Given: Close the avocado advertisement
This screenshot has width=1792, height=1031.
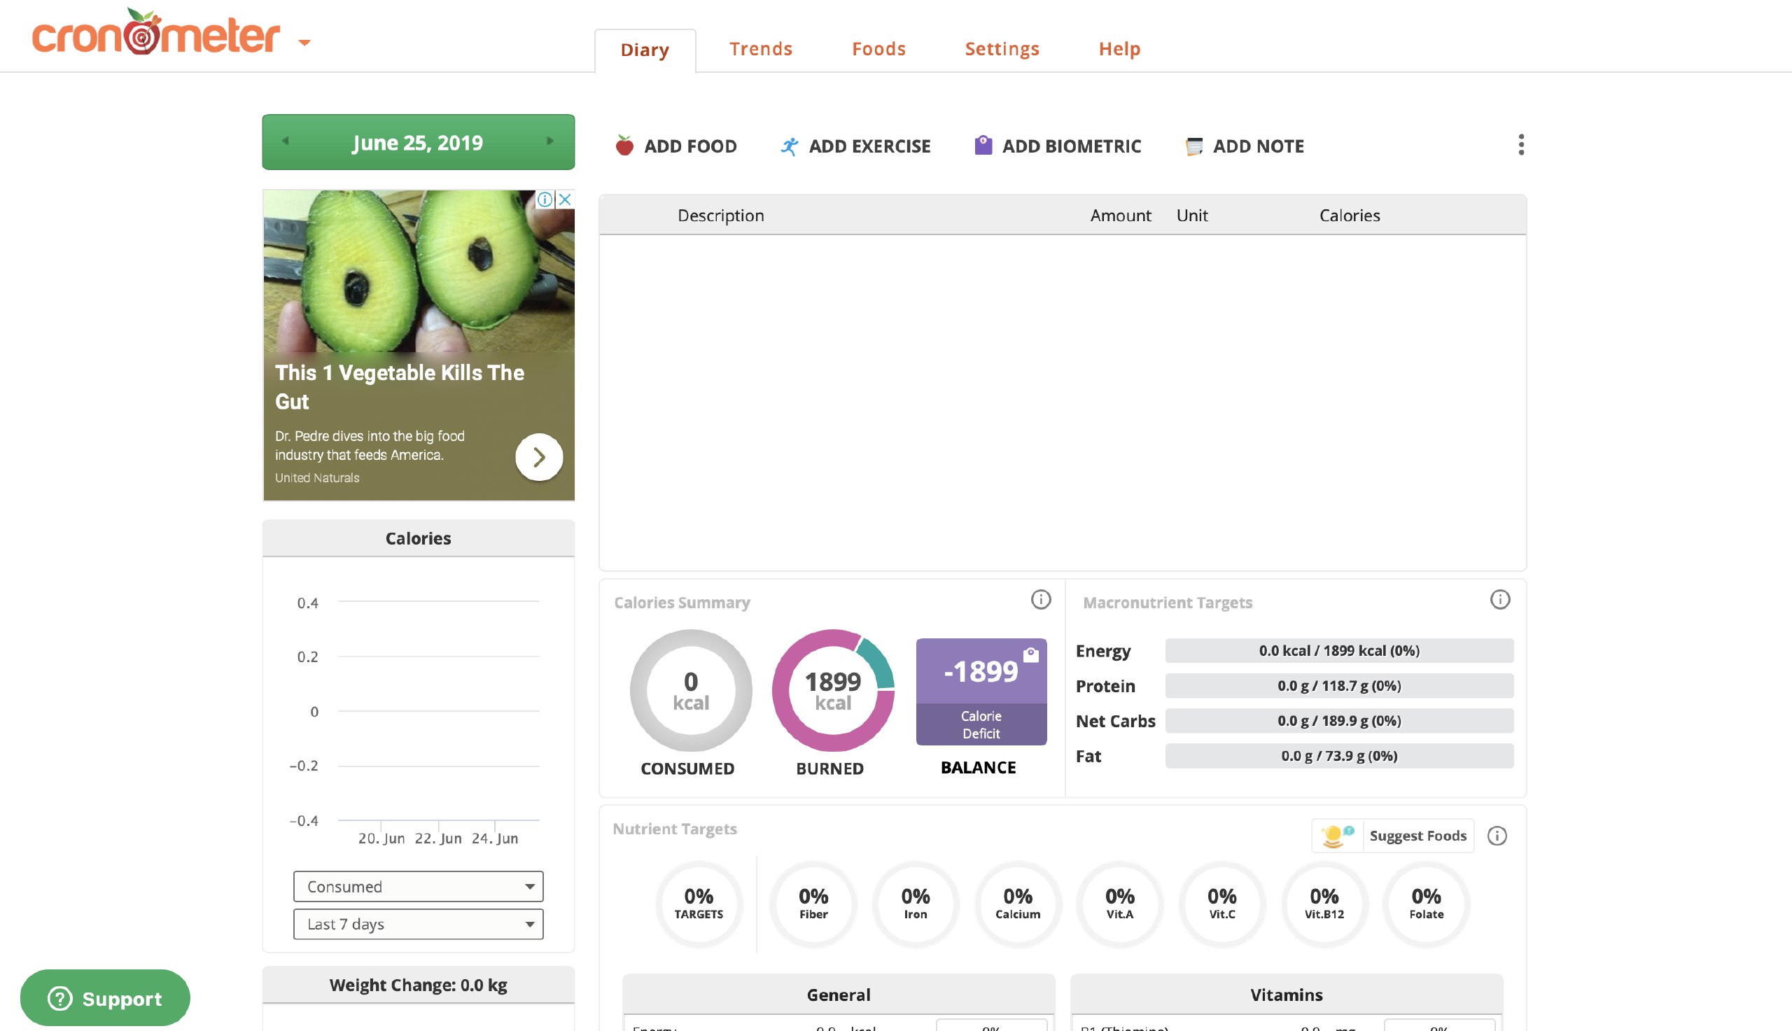Looking at the screenshot, I should [565, 199].
